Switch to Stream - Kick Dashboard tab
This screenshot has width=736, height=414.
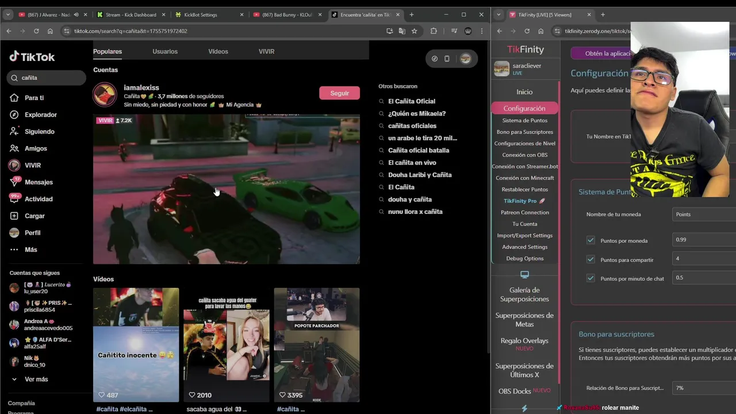pos(131,14)
